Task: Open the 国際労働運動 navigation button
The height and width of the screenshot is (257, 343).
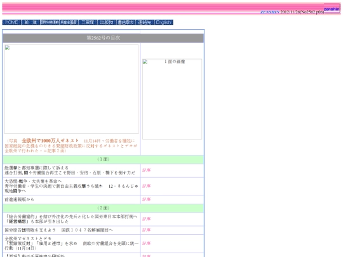Action: (x=50, y=22)
